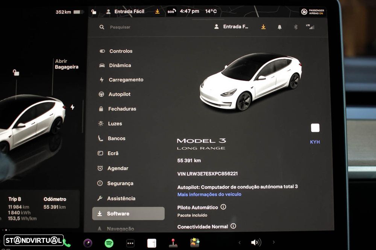Increase volume with right arrow

click(274, 242)
